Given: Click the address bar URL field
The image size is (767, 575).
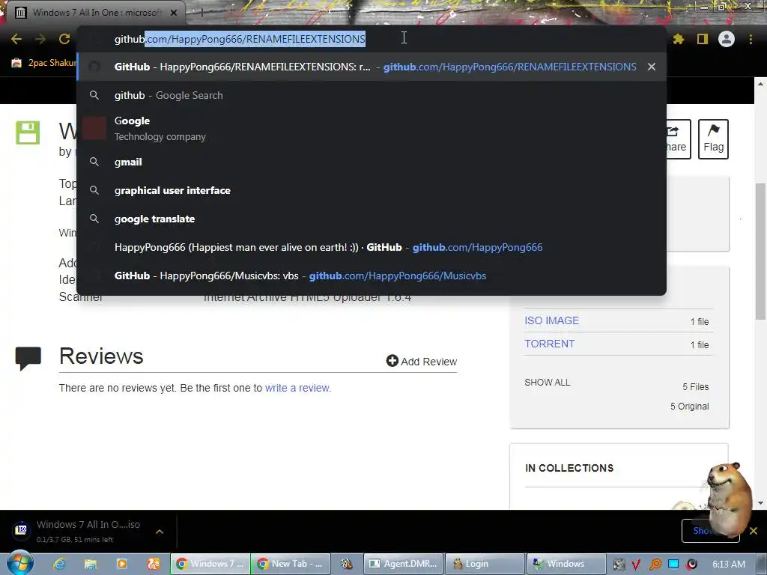Looking at the screenshot, I should [372, 39].
